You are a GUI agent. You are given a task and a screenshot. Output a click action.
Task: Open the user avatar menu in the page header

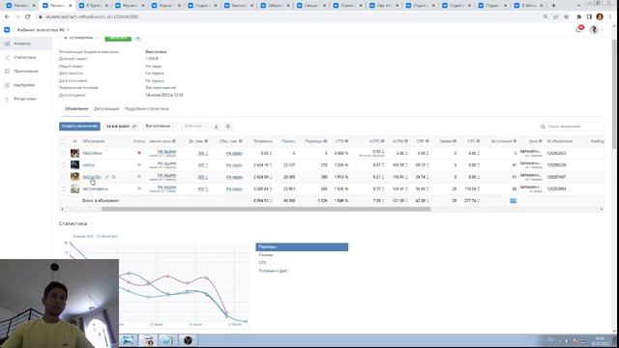point(594,30)
